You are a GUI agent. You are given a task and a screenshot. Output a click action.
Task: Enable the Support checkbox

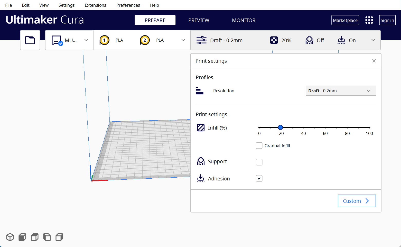259,162
